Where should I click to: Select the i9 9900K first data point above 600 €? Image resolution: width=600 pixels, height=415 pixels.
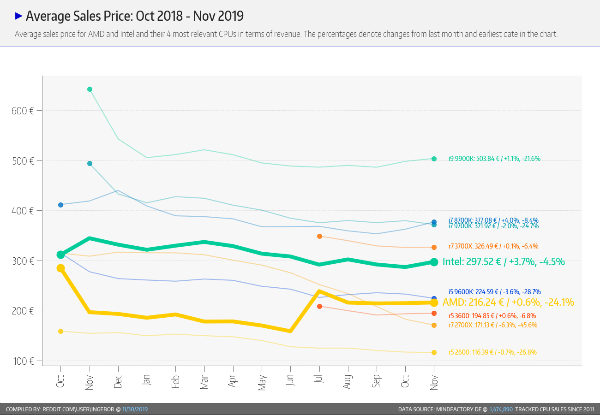90,89
